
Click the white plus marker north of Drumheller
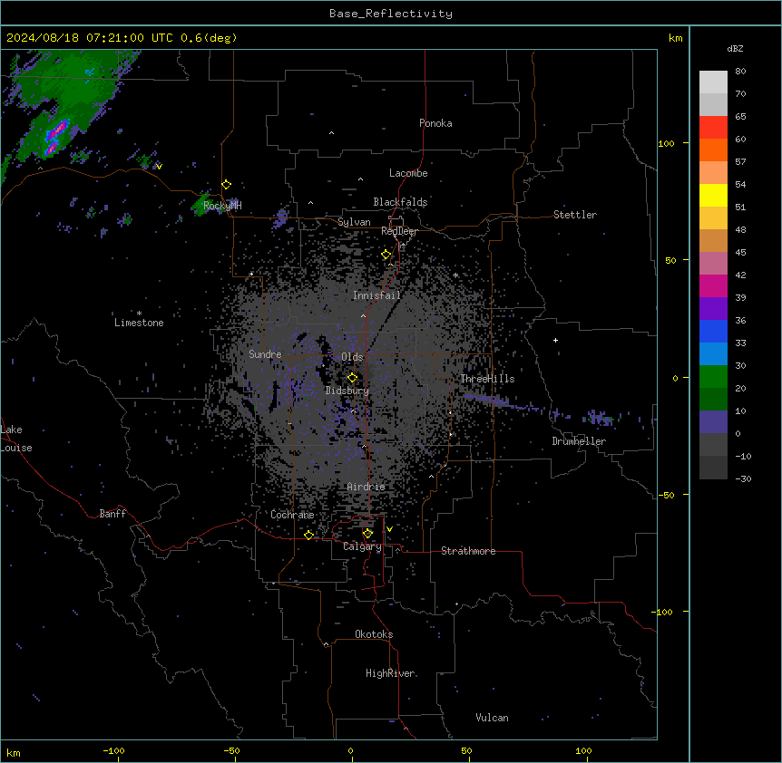pyautogui.click(x=555, y=340)
